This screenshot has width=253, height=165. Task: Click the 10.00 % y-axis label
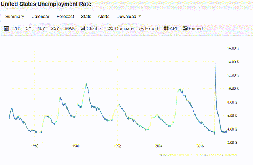tap(233, 89)
